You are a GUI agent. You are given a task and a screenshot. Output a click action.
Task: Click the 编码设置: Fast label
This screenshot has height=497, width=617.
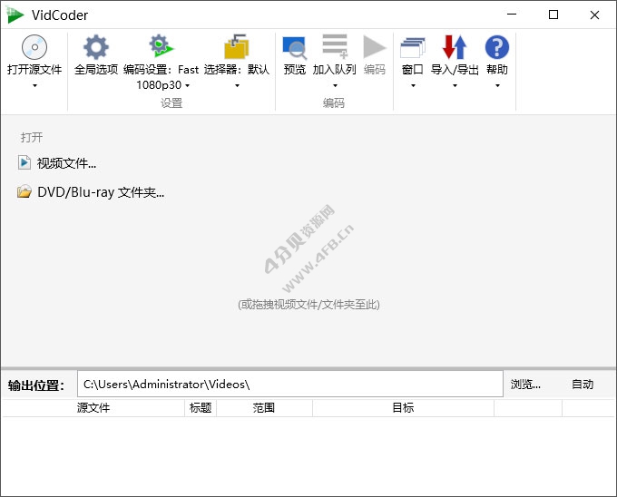pos(161,70)
